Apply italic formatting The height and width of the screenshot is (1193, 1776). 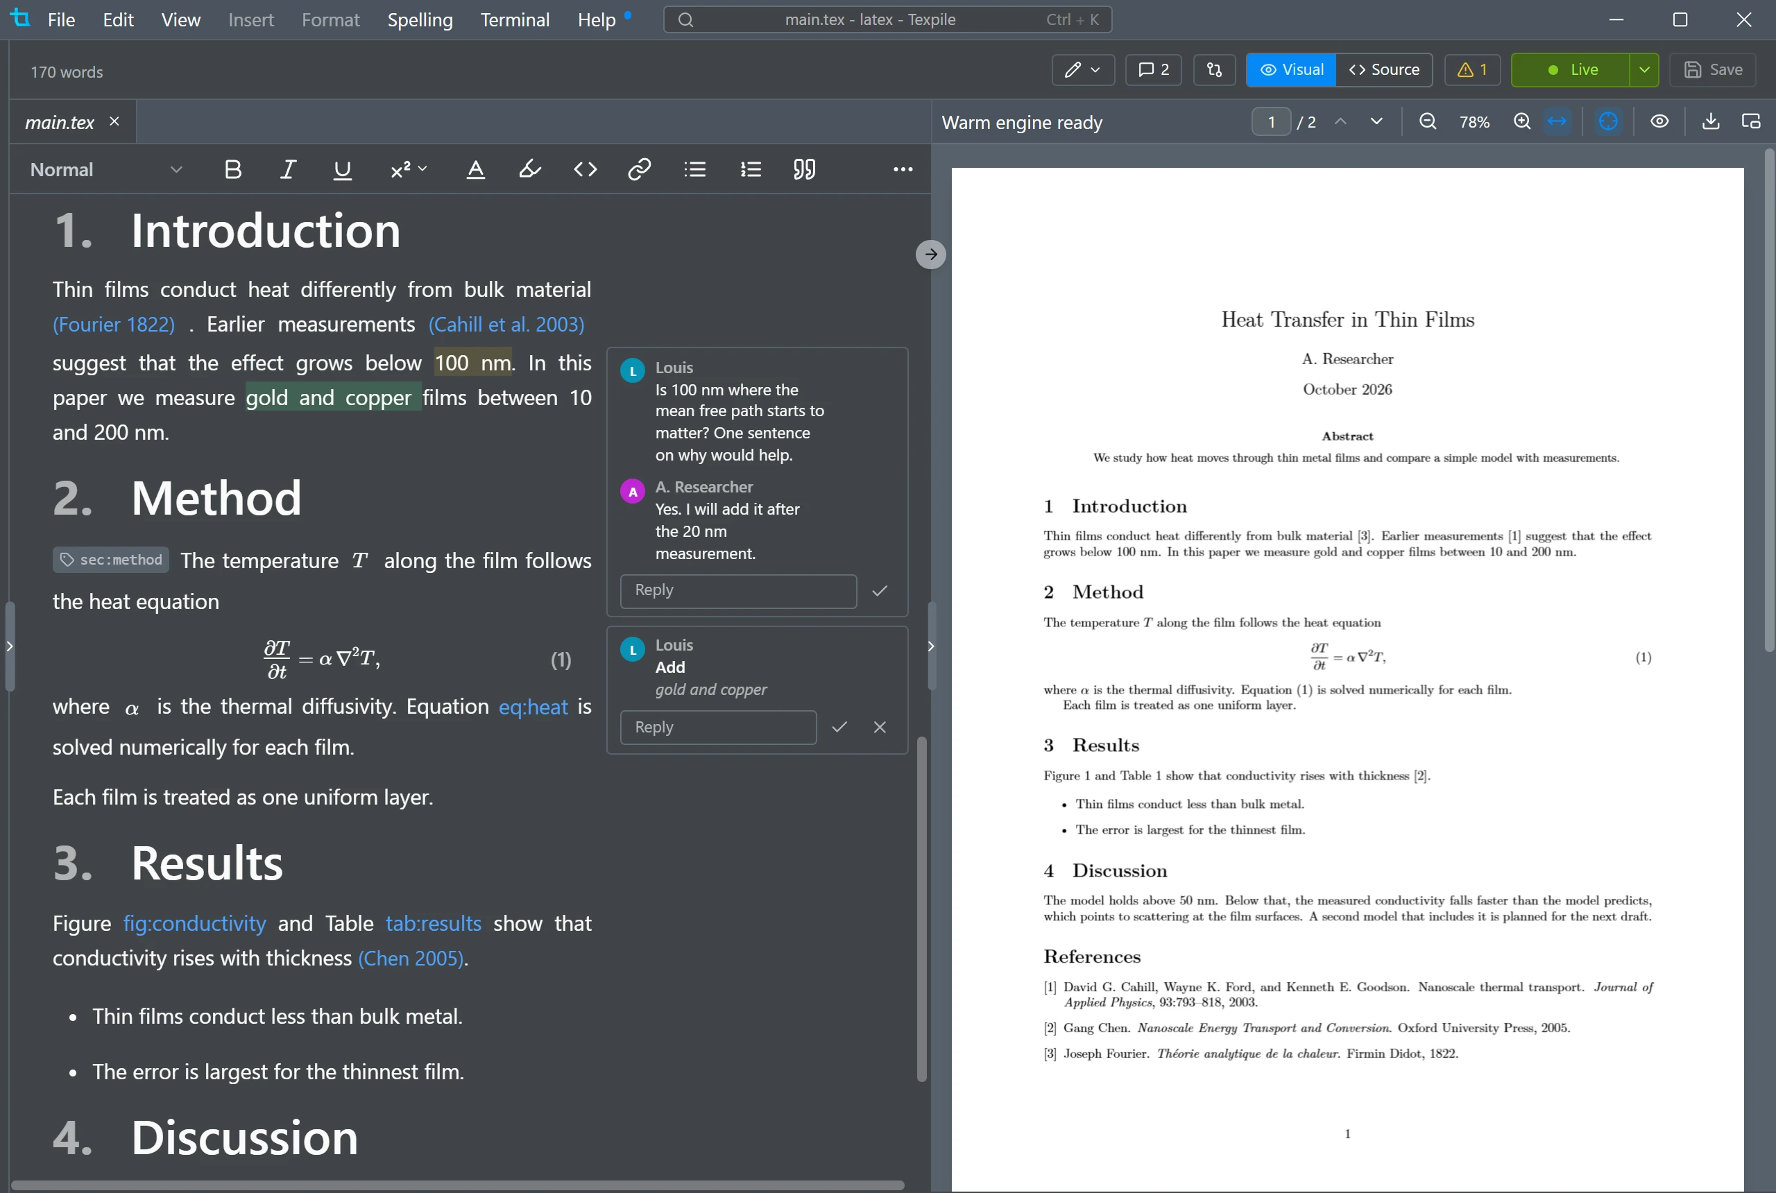tap(288, 169)
